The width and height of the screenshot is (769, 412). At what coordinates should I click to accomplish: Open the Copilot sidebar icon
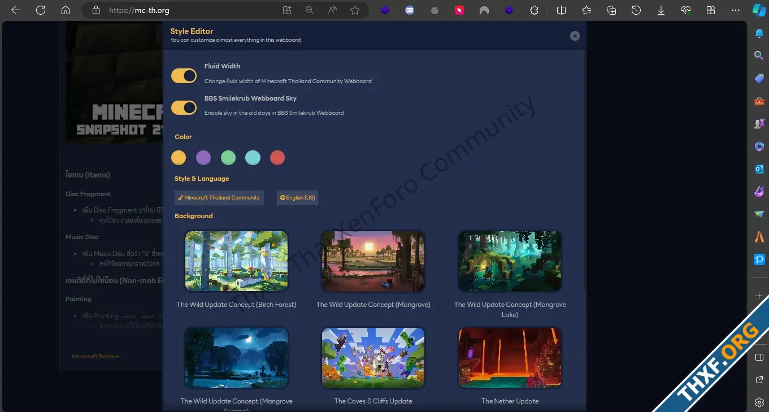click(x=758, y=10)
